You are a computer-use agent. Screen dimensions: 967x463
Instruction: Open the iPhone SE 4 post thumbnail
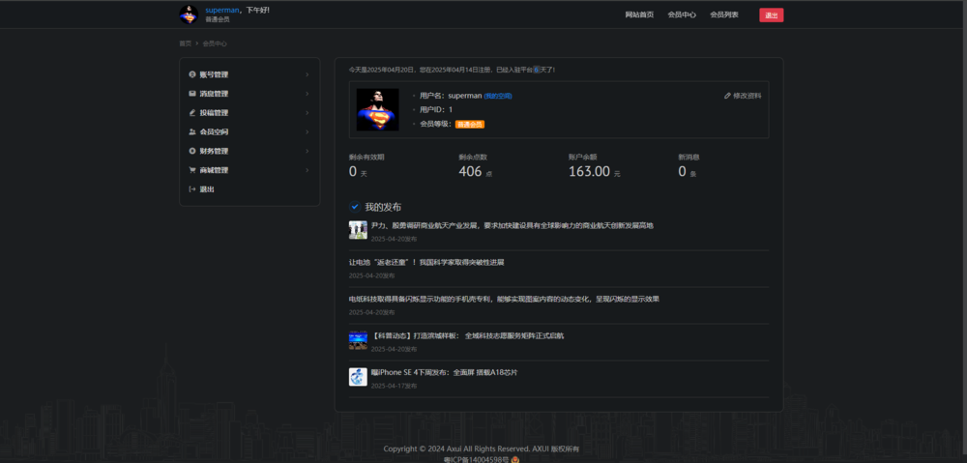(358, 376)
